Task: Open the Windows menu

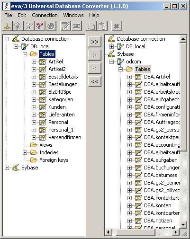Action: [x=73, y=15]
